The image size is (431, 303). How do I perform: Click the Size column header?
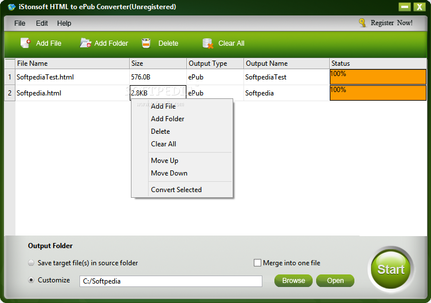point(158,63)
